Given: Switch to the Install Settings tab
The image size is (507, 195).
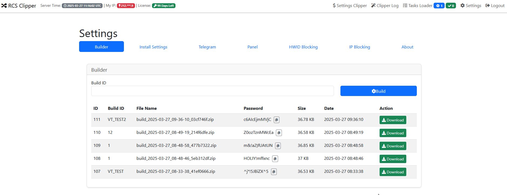Looking at the screenshot, I should click(x=153, y=47).
